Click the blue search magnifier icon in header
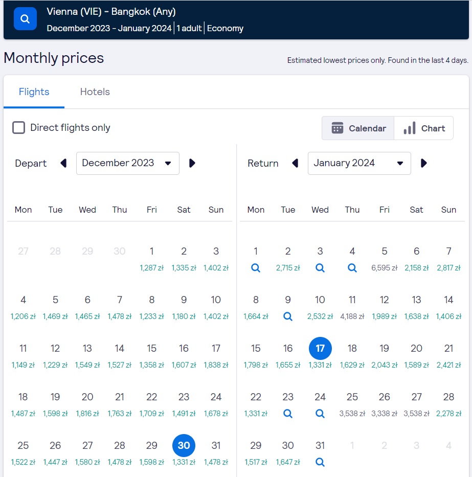The width and height of the screenshot is (472, 477). pyautogui.click(x=25, y=19)
